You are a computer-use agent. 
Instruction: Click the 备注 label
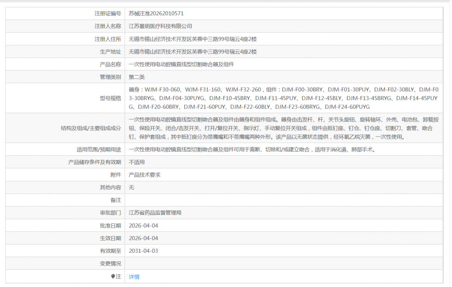pos(116,200)
